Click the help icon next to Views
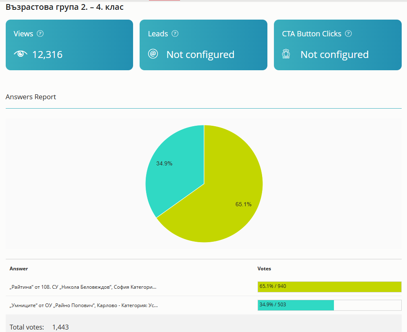Screen dimensions: 407x332 [40, 33]
